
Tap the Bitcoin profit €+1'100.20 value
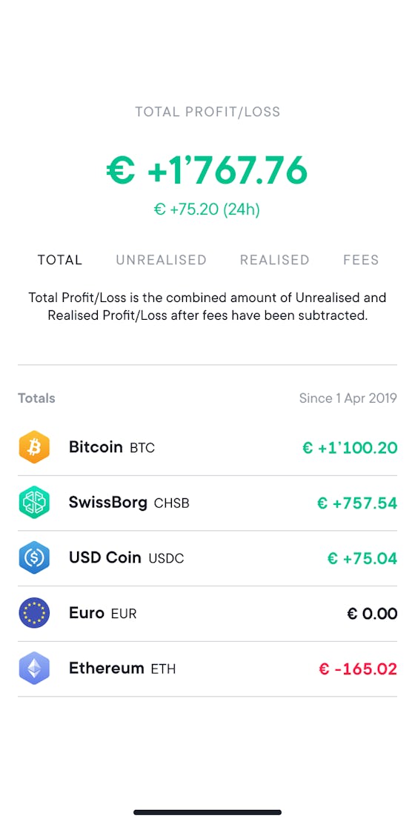click(x=350, y=448)
